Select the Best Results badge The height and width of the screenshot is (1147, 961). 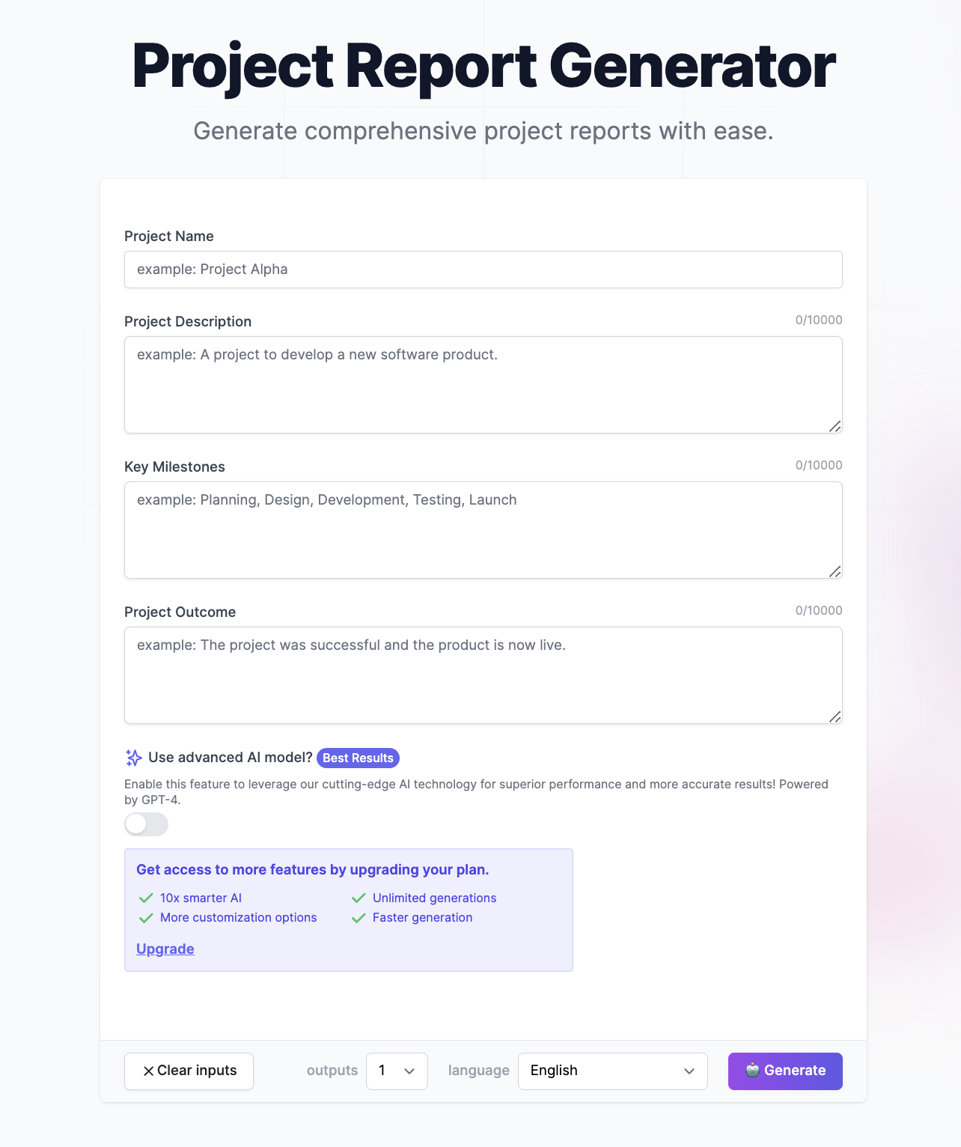tap(358, 758)
